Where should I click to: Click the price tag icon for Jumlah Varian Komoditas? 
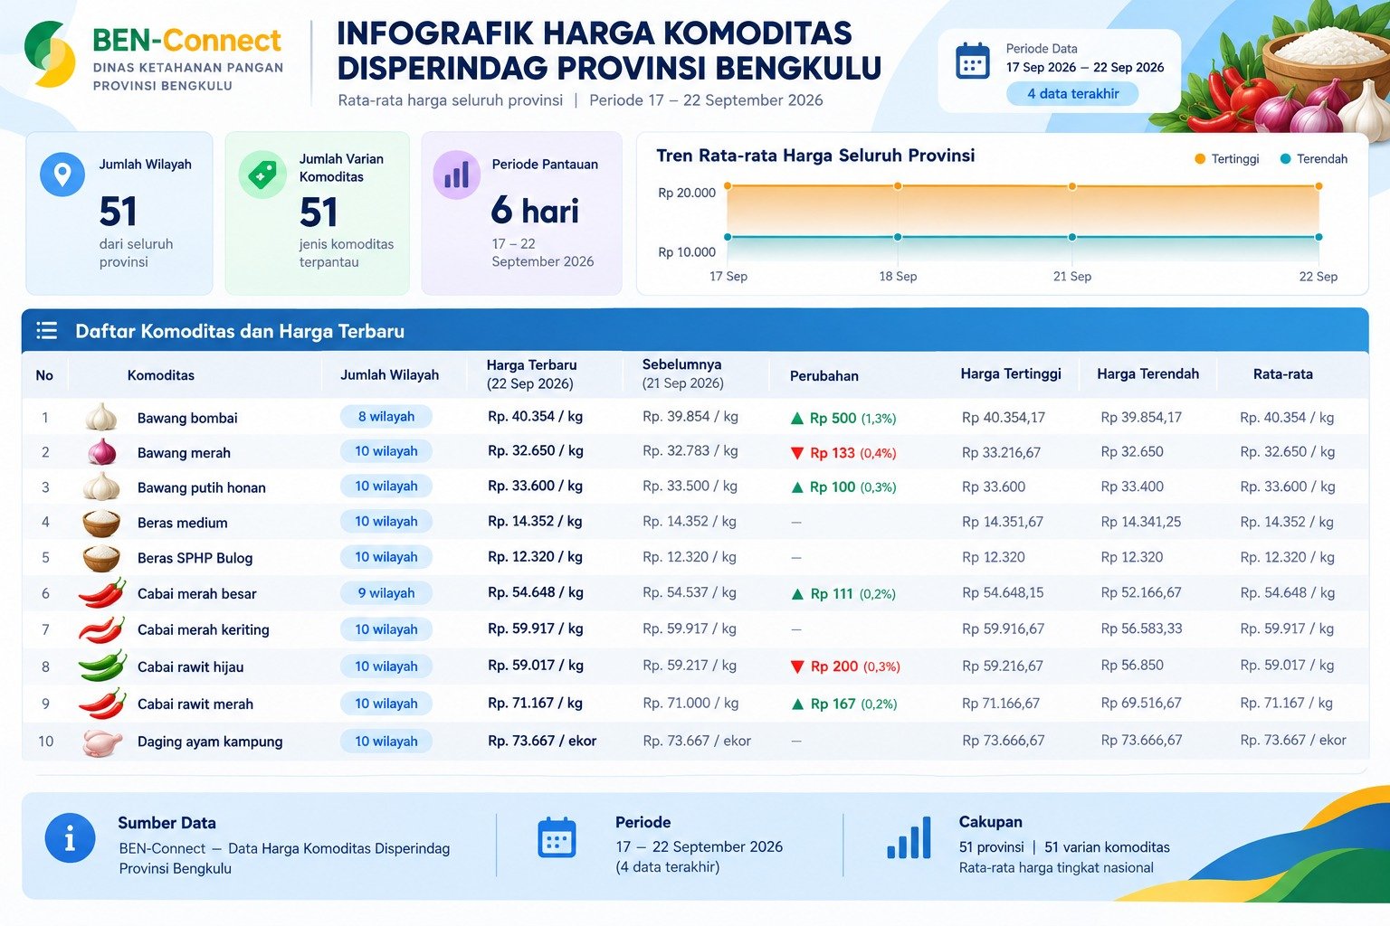point(262,174)
